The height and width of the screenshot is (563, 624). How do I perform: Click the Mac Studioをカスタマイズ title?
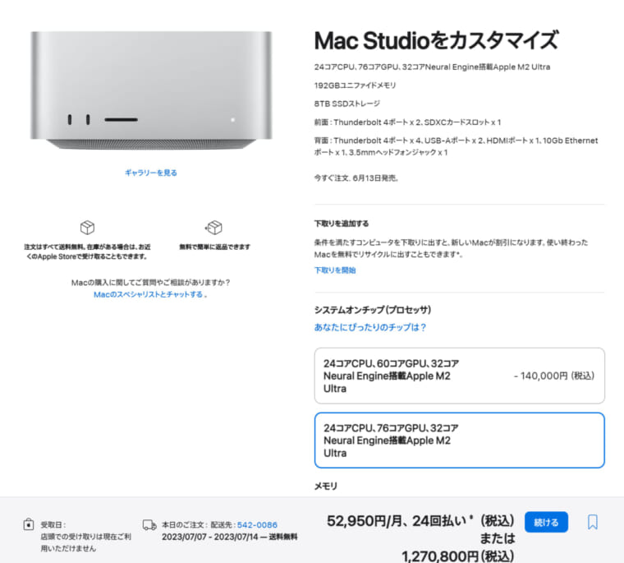click(436, 40)
